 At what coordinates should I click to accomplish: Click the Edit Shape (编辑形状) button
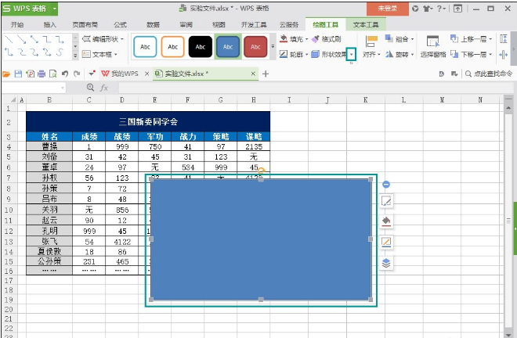coord(102,38)
